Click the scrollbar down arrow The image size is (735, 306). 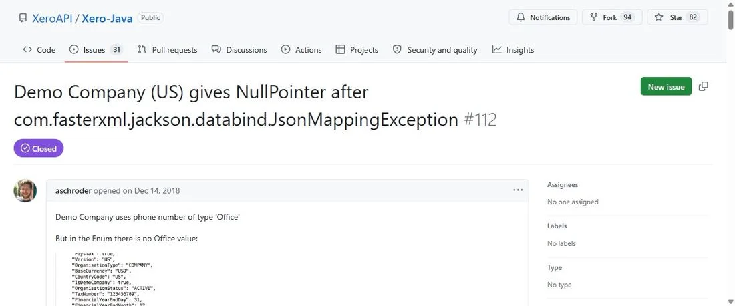pos(731,301)
